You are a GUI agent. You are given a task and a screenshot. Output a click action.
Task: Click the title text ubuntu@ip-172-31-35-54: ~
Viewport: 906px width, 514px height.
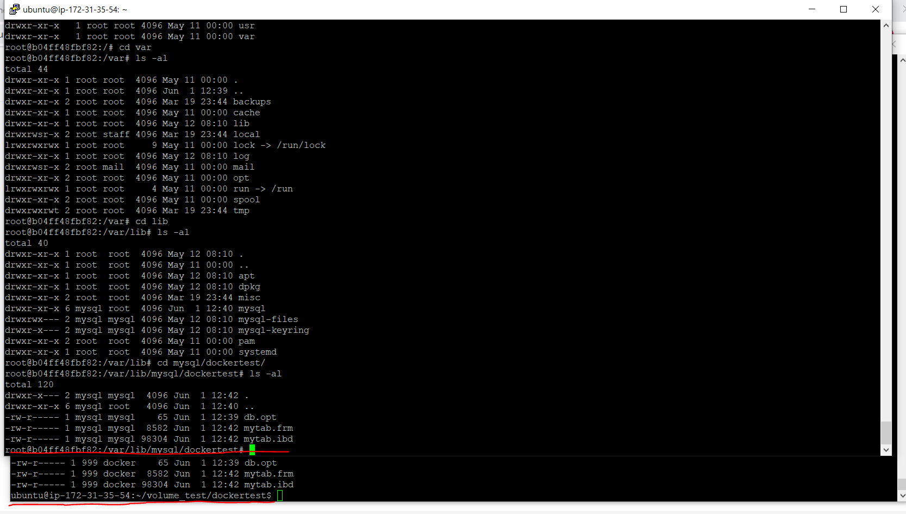tap(75, 9)
